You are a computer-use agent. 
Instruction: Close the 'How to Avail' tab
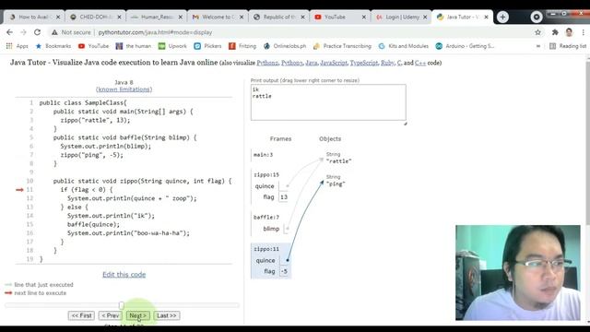[x=58, y=17]
